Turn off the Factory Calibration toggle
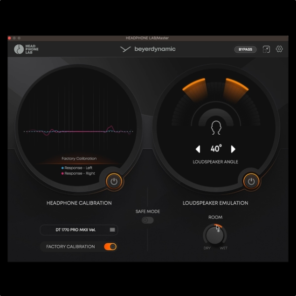 [x=110, y=247]
